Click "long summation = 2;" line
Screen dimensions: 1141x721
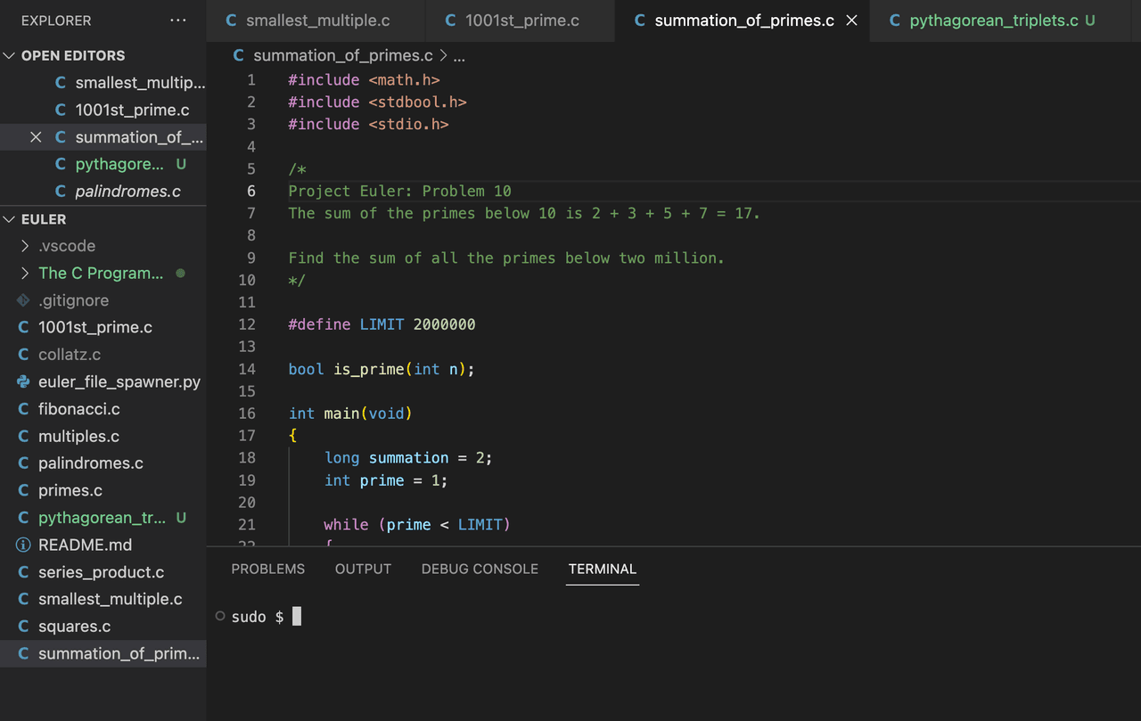pyautogui.click(x=408, y=458)
